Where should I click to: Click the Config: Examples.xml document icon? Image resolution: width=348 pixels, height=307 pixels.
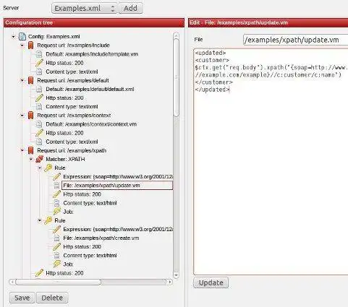tap(22, 37)
